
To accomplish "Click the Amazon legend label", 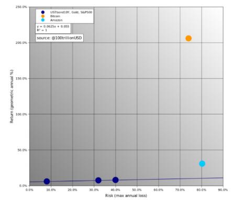I will pos(56,20).
